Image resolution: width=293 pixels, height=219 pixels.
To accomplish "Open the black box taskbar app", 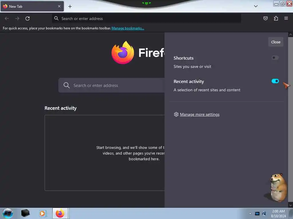I will (x=25, y=213).
